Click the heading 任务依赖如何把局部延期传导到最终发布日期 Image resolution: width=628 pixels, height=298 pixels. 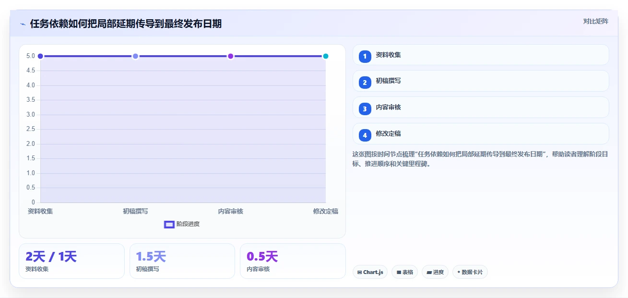[x=126, y=24]
